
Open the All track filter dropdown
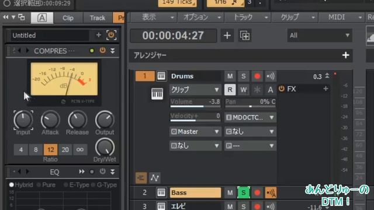[320, 36]
